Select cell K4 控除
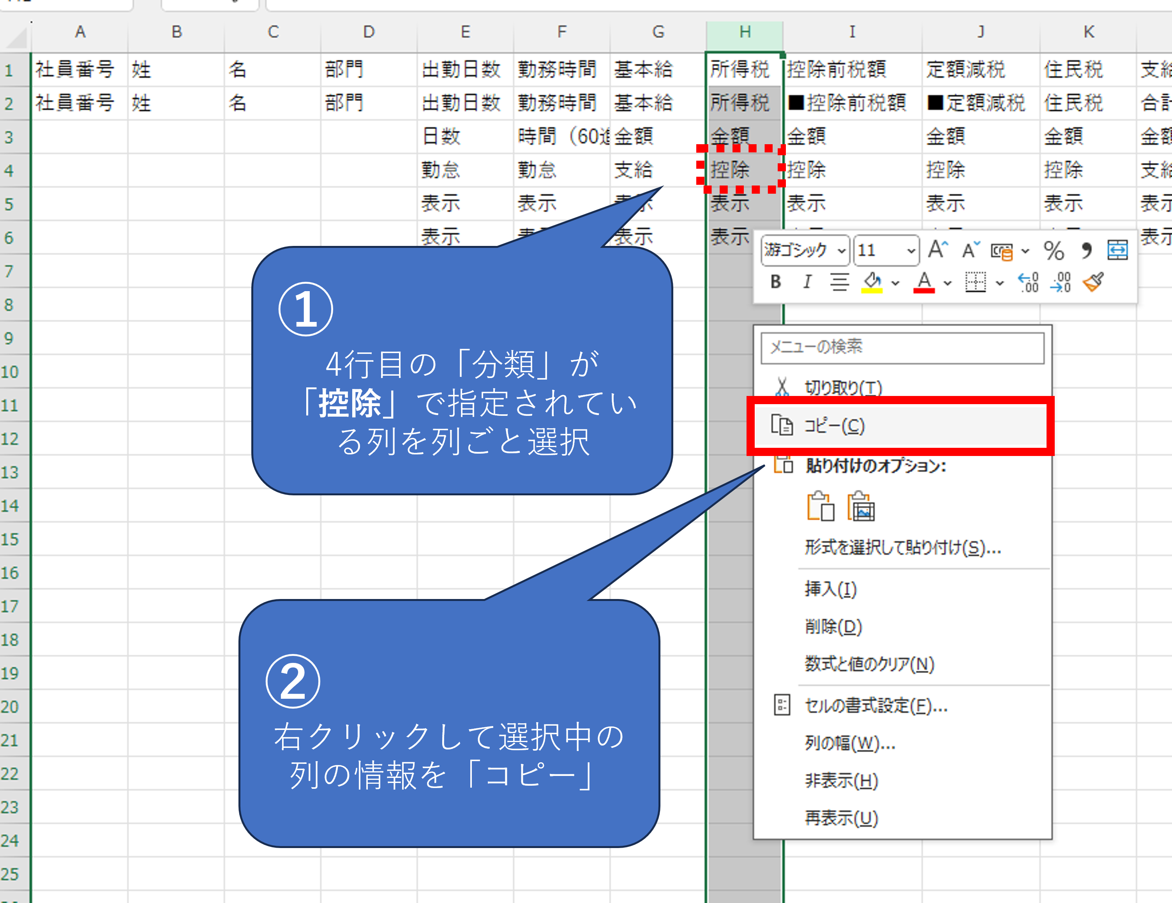Screen dimensions: 1172x903 click(x=1088, y=170)
